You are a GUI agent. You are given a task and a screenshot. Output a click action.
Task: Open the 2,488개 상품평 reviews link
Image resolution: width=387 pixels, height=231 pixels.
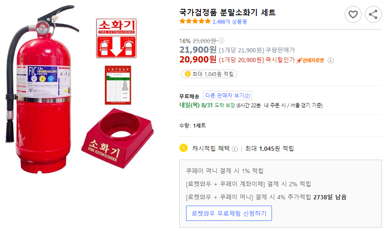pyautogui.click(x=229, y=21)
